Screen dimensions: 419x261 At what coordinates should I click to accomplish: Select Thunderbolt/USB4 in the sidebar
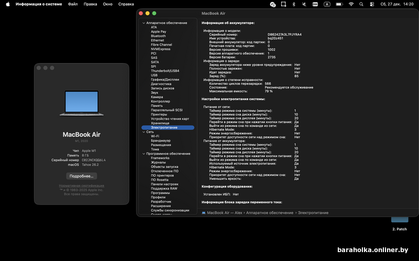(x=165, y=71)
